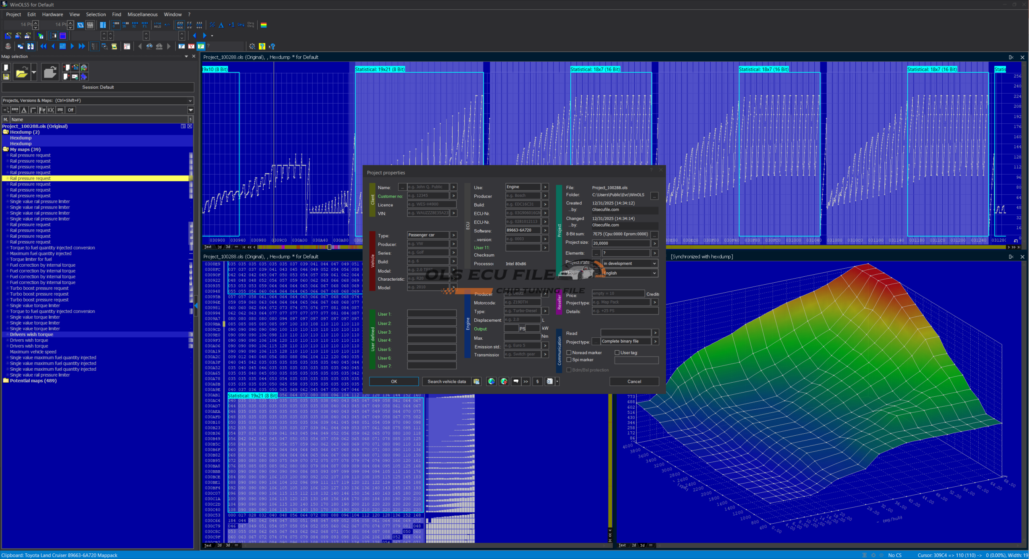Check the Spi marker checkbox
The width and height of the screenshot is (1029, 559).
point(569,360)
